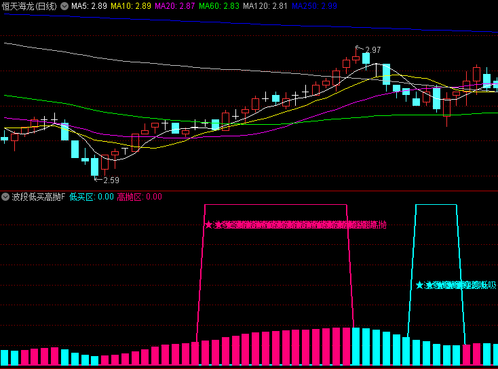Select the MA120: 2.81 label
This screenshot has height=369, width=498.
coord(265,6)
